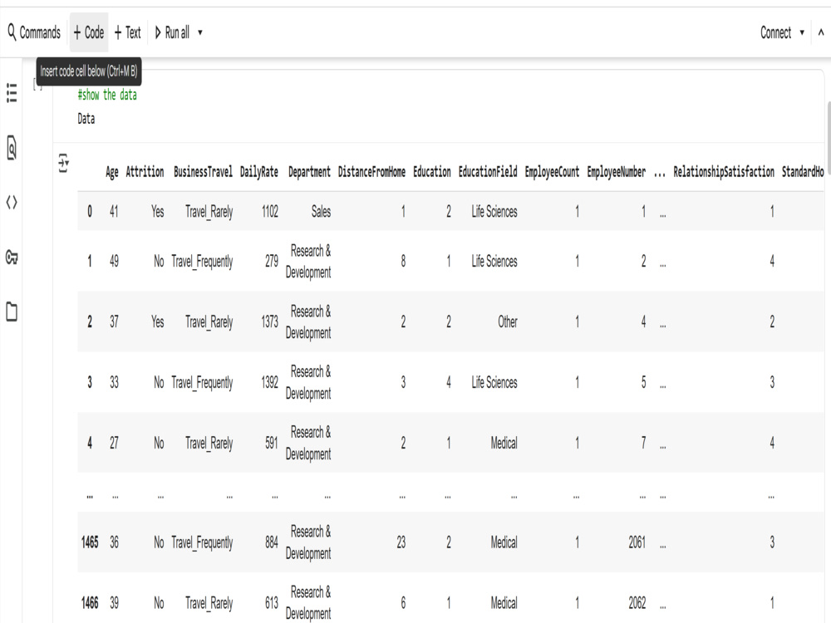
Task: Click DailyRate value 613
Action: pos(272,603)
